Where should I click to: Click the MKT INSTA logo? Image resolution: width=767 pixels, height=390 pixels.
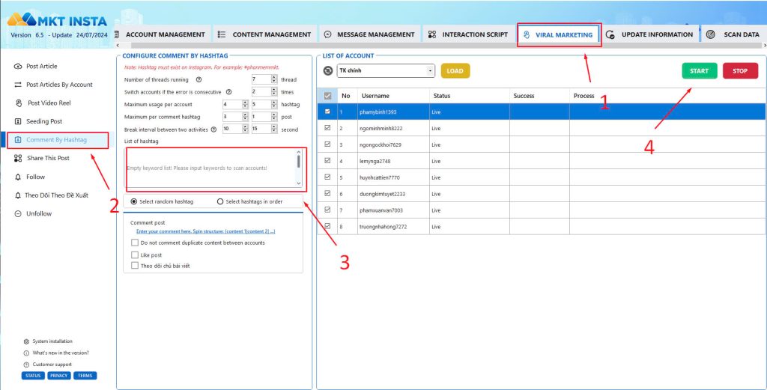coord(57,20)
